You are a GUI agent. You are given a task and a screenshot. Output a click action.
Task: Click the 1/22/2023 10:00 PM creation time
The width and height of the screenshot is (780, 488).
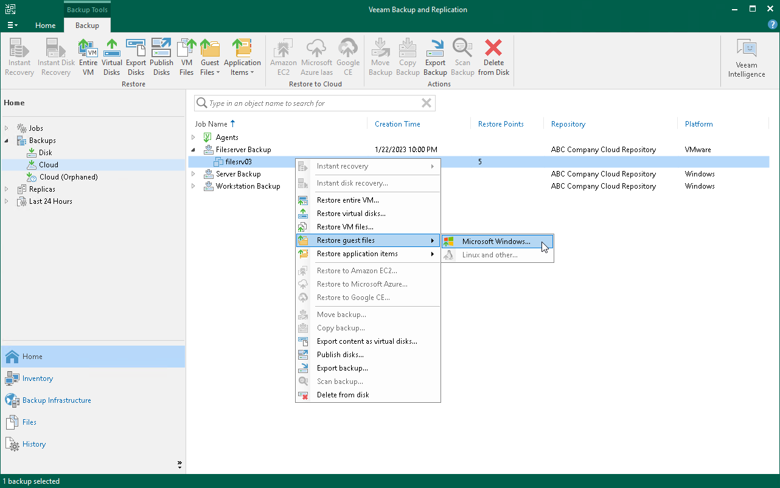[406, 150]
